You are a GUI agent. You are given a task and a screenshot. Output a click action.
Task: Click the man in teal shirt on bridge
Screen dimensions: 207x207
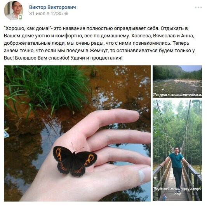pos(176,169)
